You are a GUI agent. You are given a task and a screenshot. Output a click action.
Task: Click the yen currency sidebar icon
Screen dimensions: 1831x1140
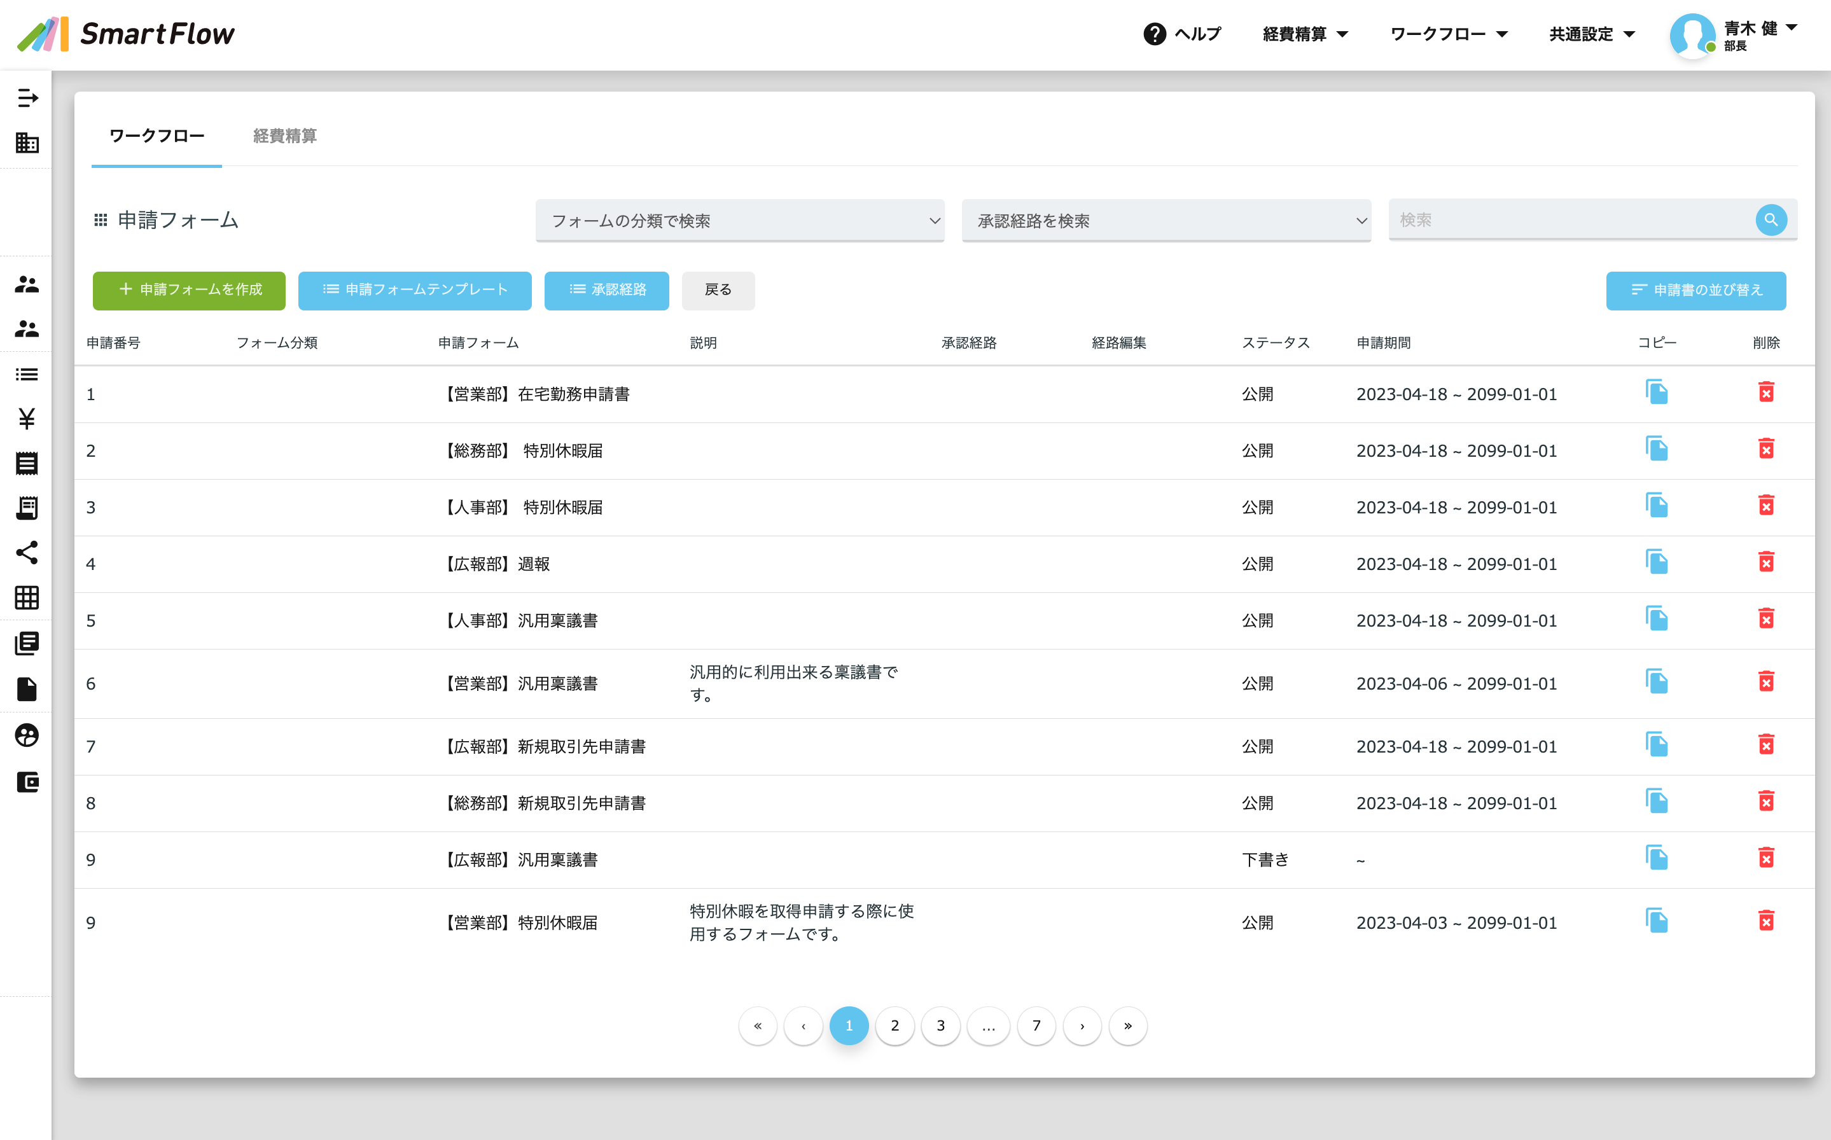[27, 419]
